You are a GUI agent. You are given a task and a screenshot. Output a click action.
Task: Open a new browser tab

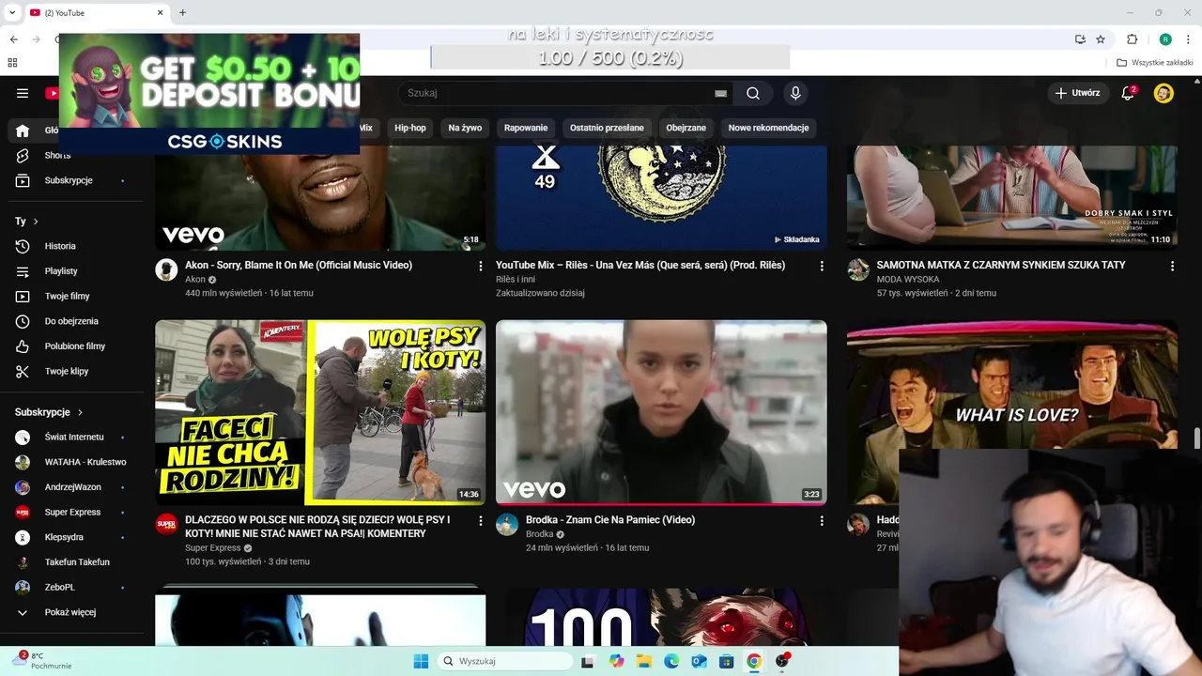click(182, 12)
